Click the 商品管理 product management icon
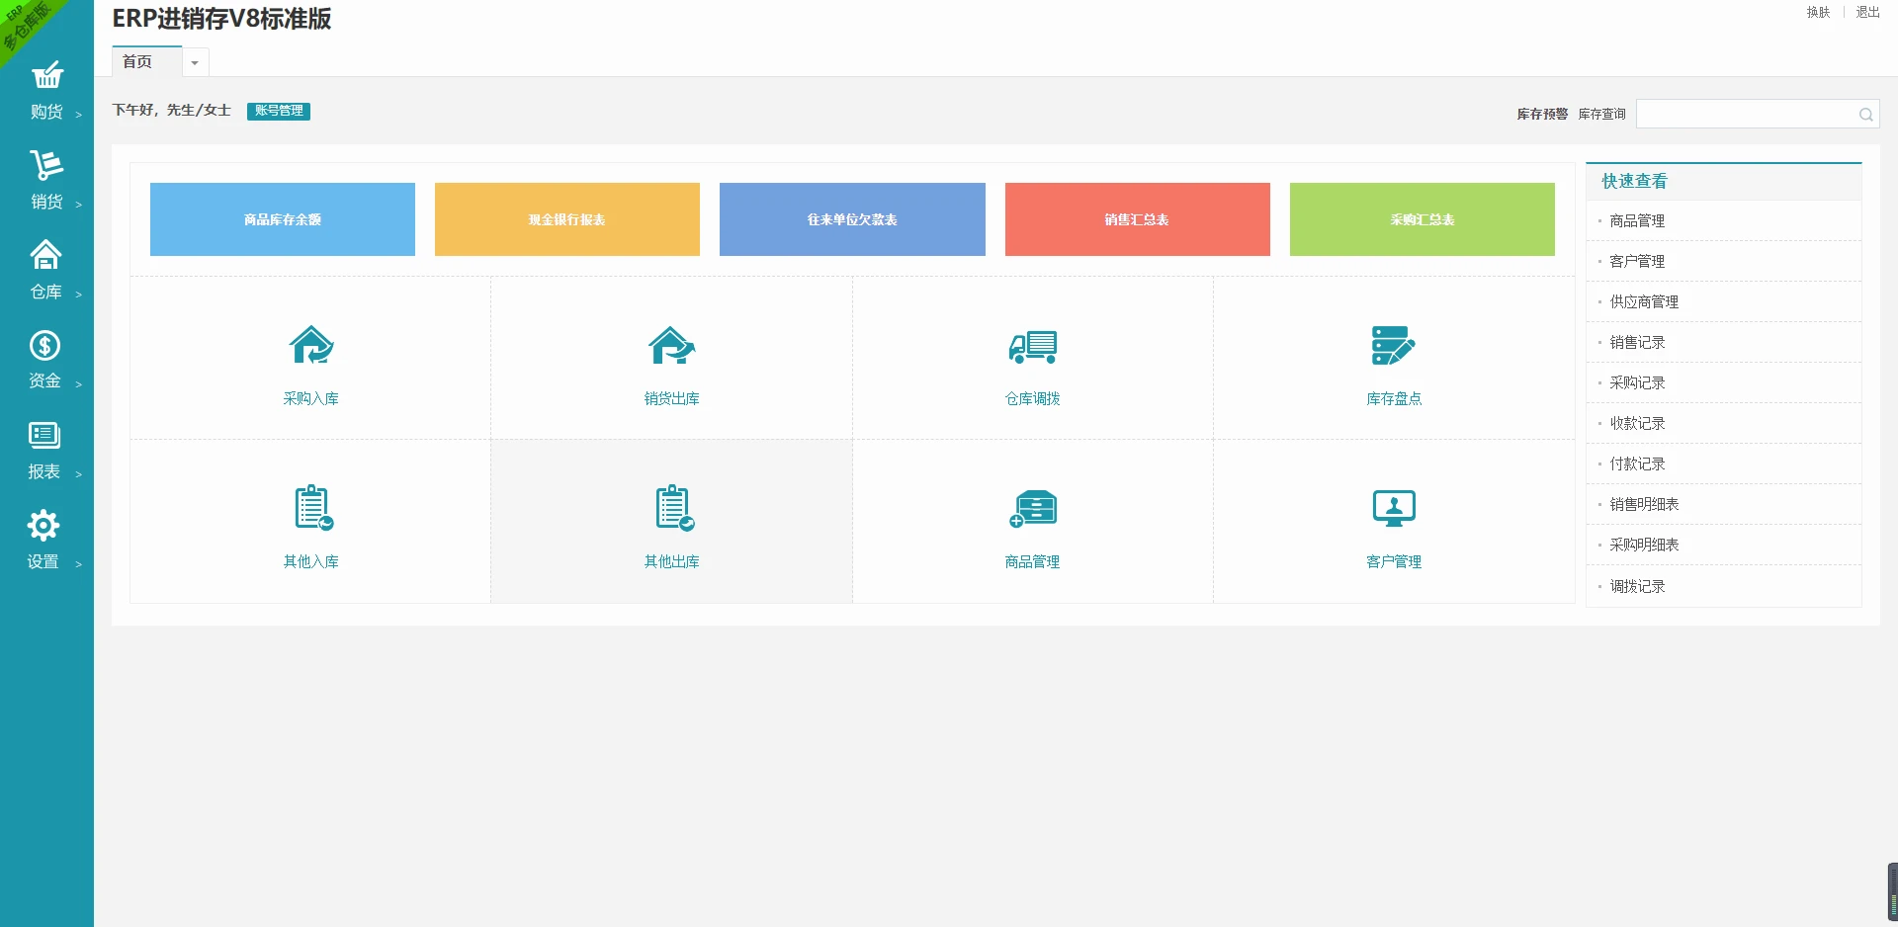 point(1032,508)
